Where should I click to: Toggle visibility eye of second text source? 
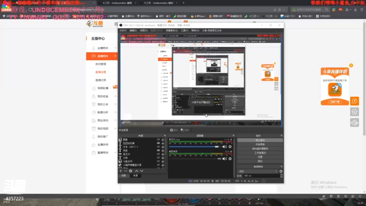[x=158, y=143]
